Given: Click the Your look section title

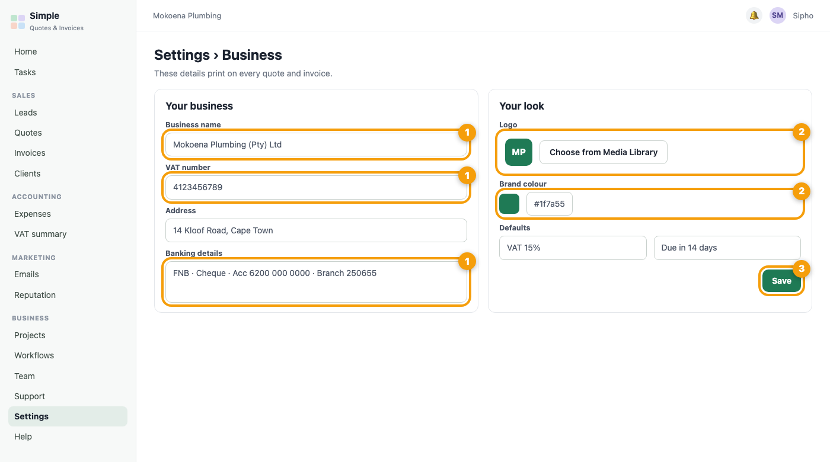Looking at the screenshot, I should tap(522, 106).
